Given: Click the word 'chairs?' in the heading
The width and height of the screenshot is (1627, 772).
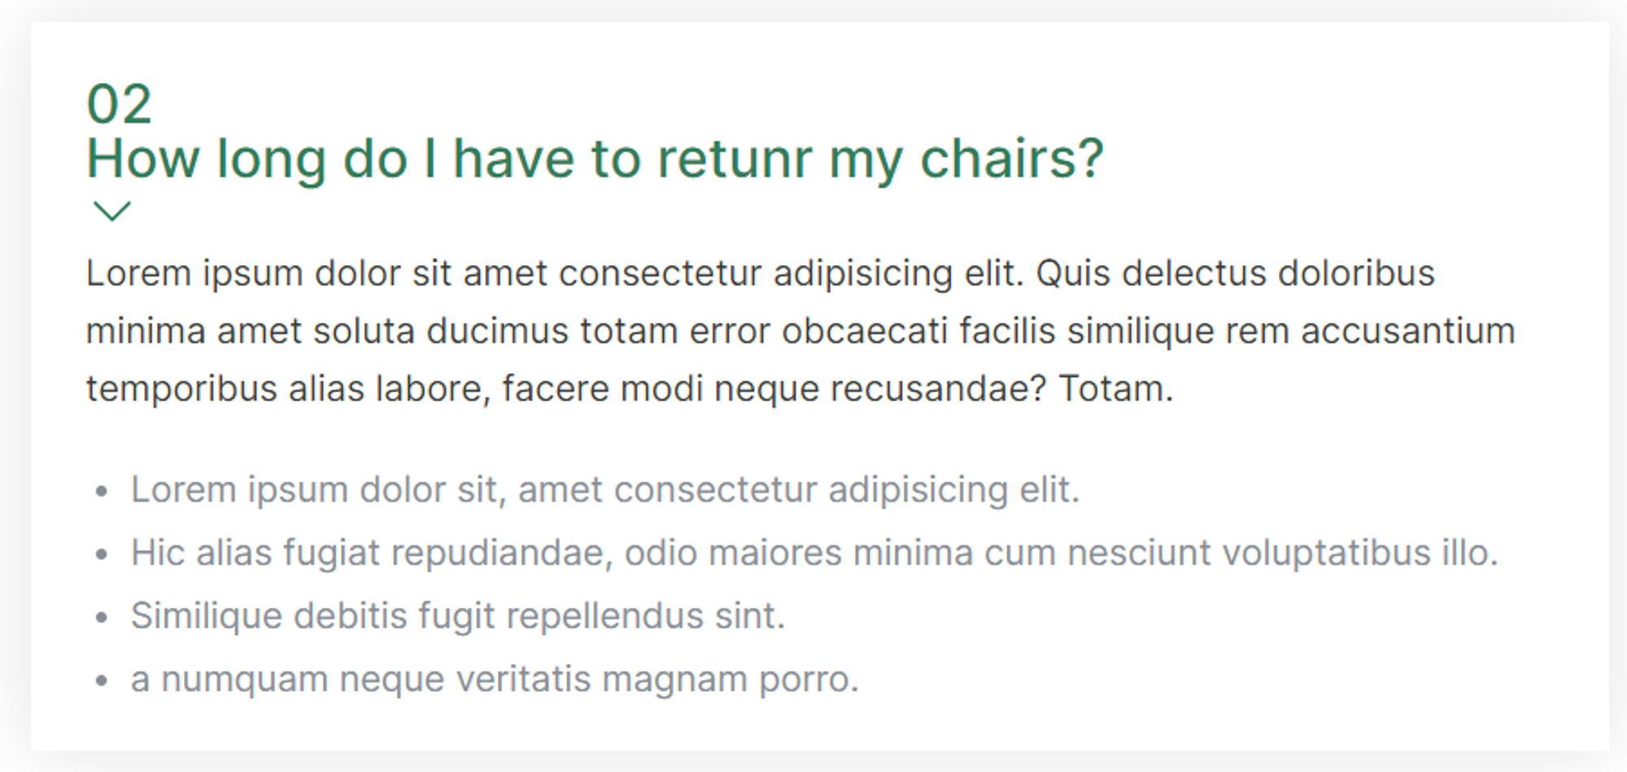Looking at the screenshot, I should coord(1011,159).
